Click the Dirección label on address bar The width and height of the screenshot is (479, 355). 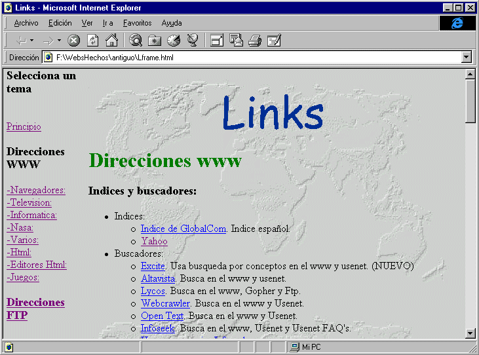click(x=24, y=58)
